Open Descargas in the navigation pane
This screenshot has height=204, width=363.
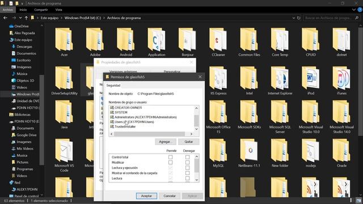coord(24,46)
